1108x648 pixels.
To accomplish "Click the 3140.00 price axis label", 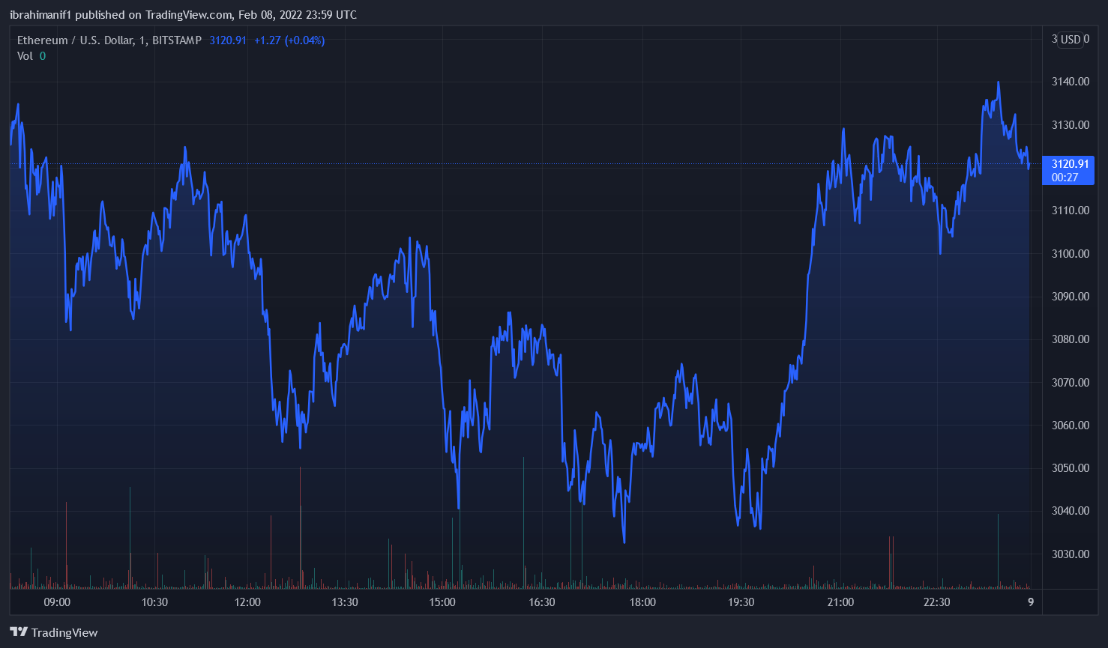I will click(x=1071, y=82).
